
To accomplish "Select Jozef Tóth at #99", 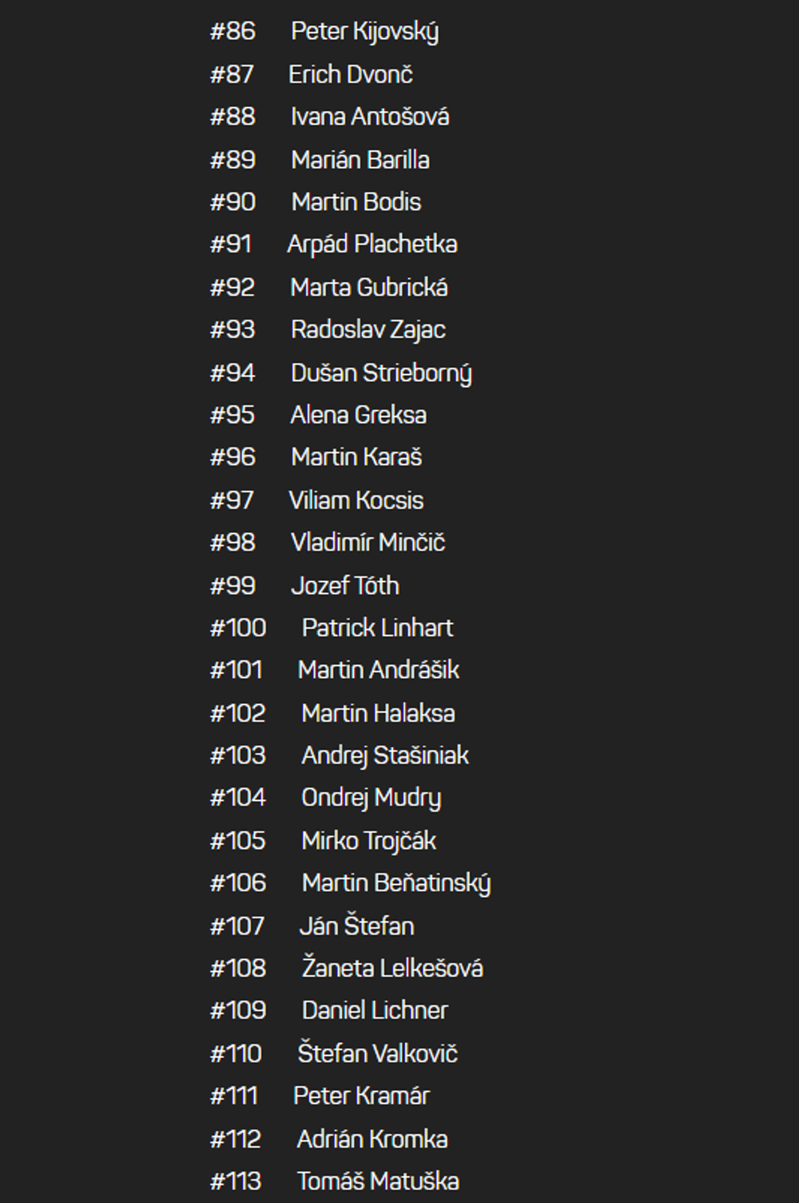I will pyautogui.click(x=344, y=586).
